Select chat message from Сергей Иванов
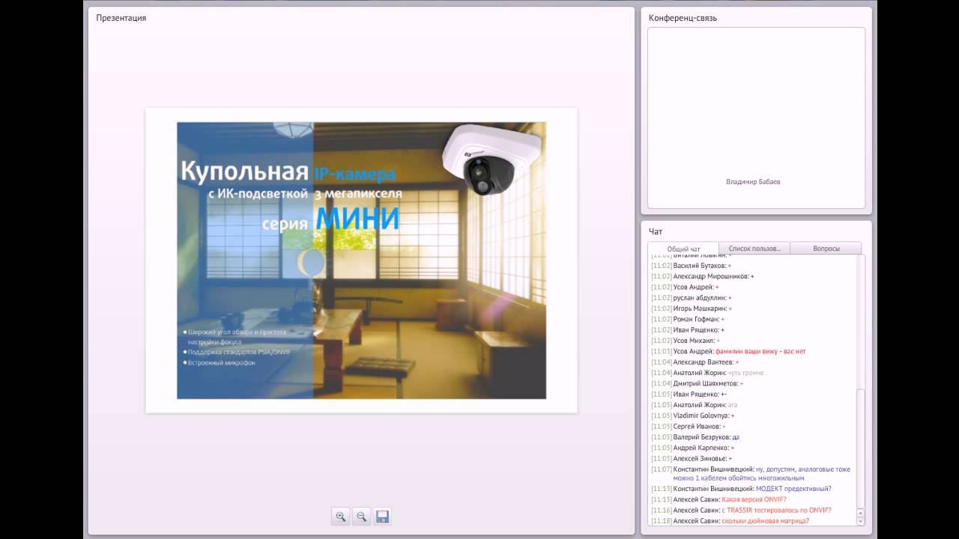Screen dimensions: 959x539 pyautogui.click(x=688, y=426)
